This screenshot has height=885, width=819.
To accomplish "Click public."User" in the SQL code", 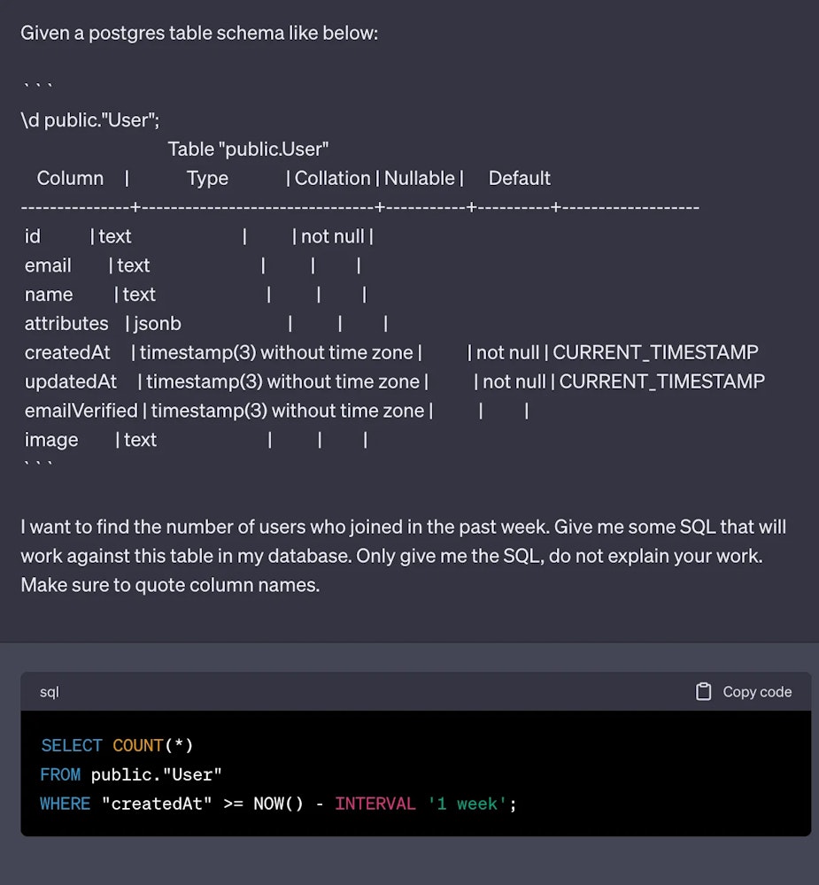I will (157, 775).
